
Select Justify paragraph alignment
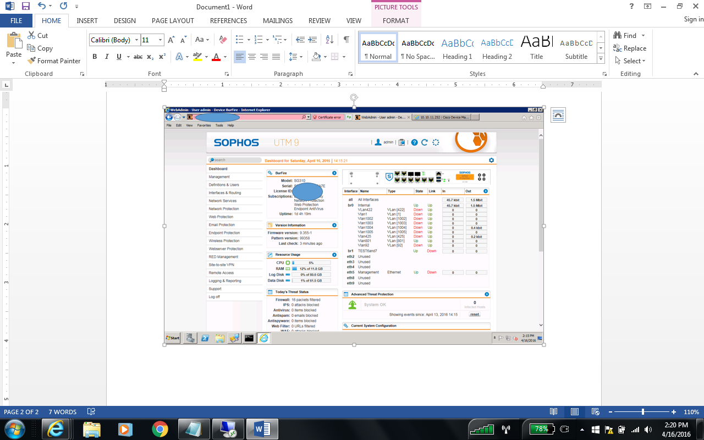coord(276,57)
